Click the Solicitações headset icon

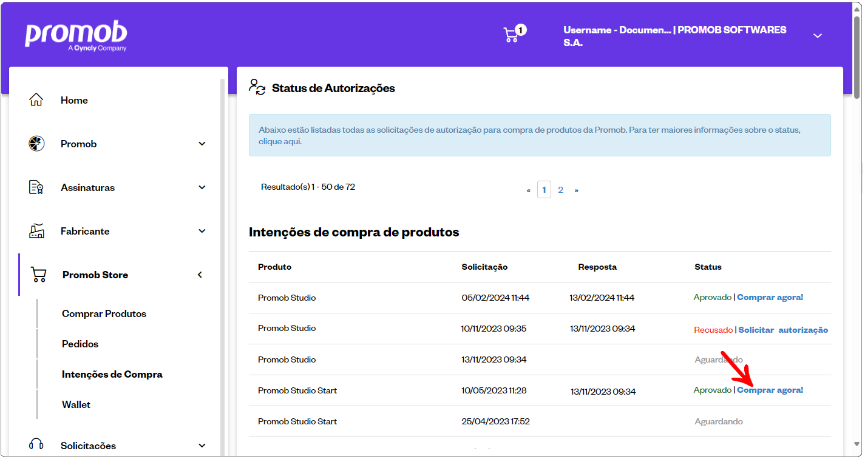[36, 444]
